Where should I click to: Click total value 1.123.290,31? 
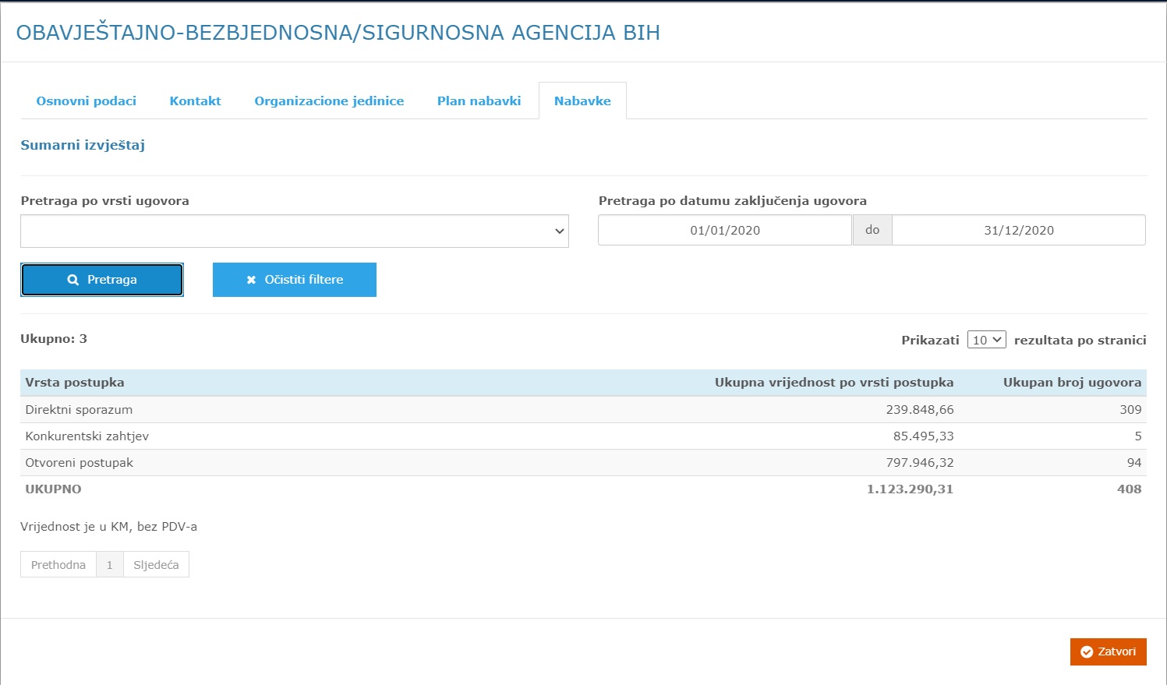[x=910, y=489]
